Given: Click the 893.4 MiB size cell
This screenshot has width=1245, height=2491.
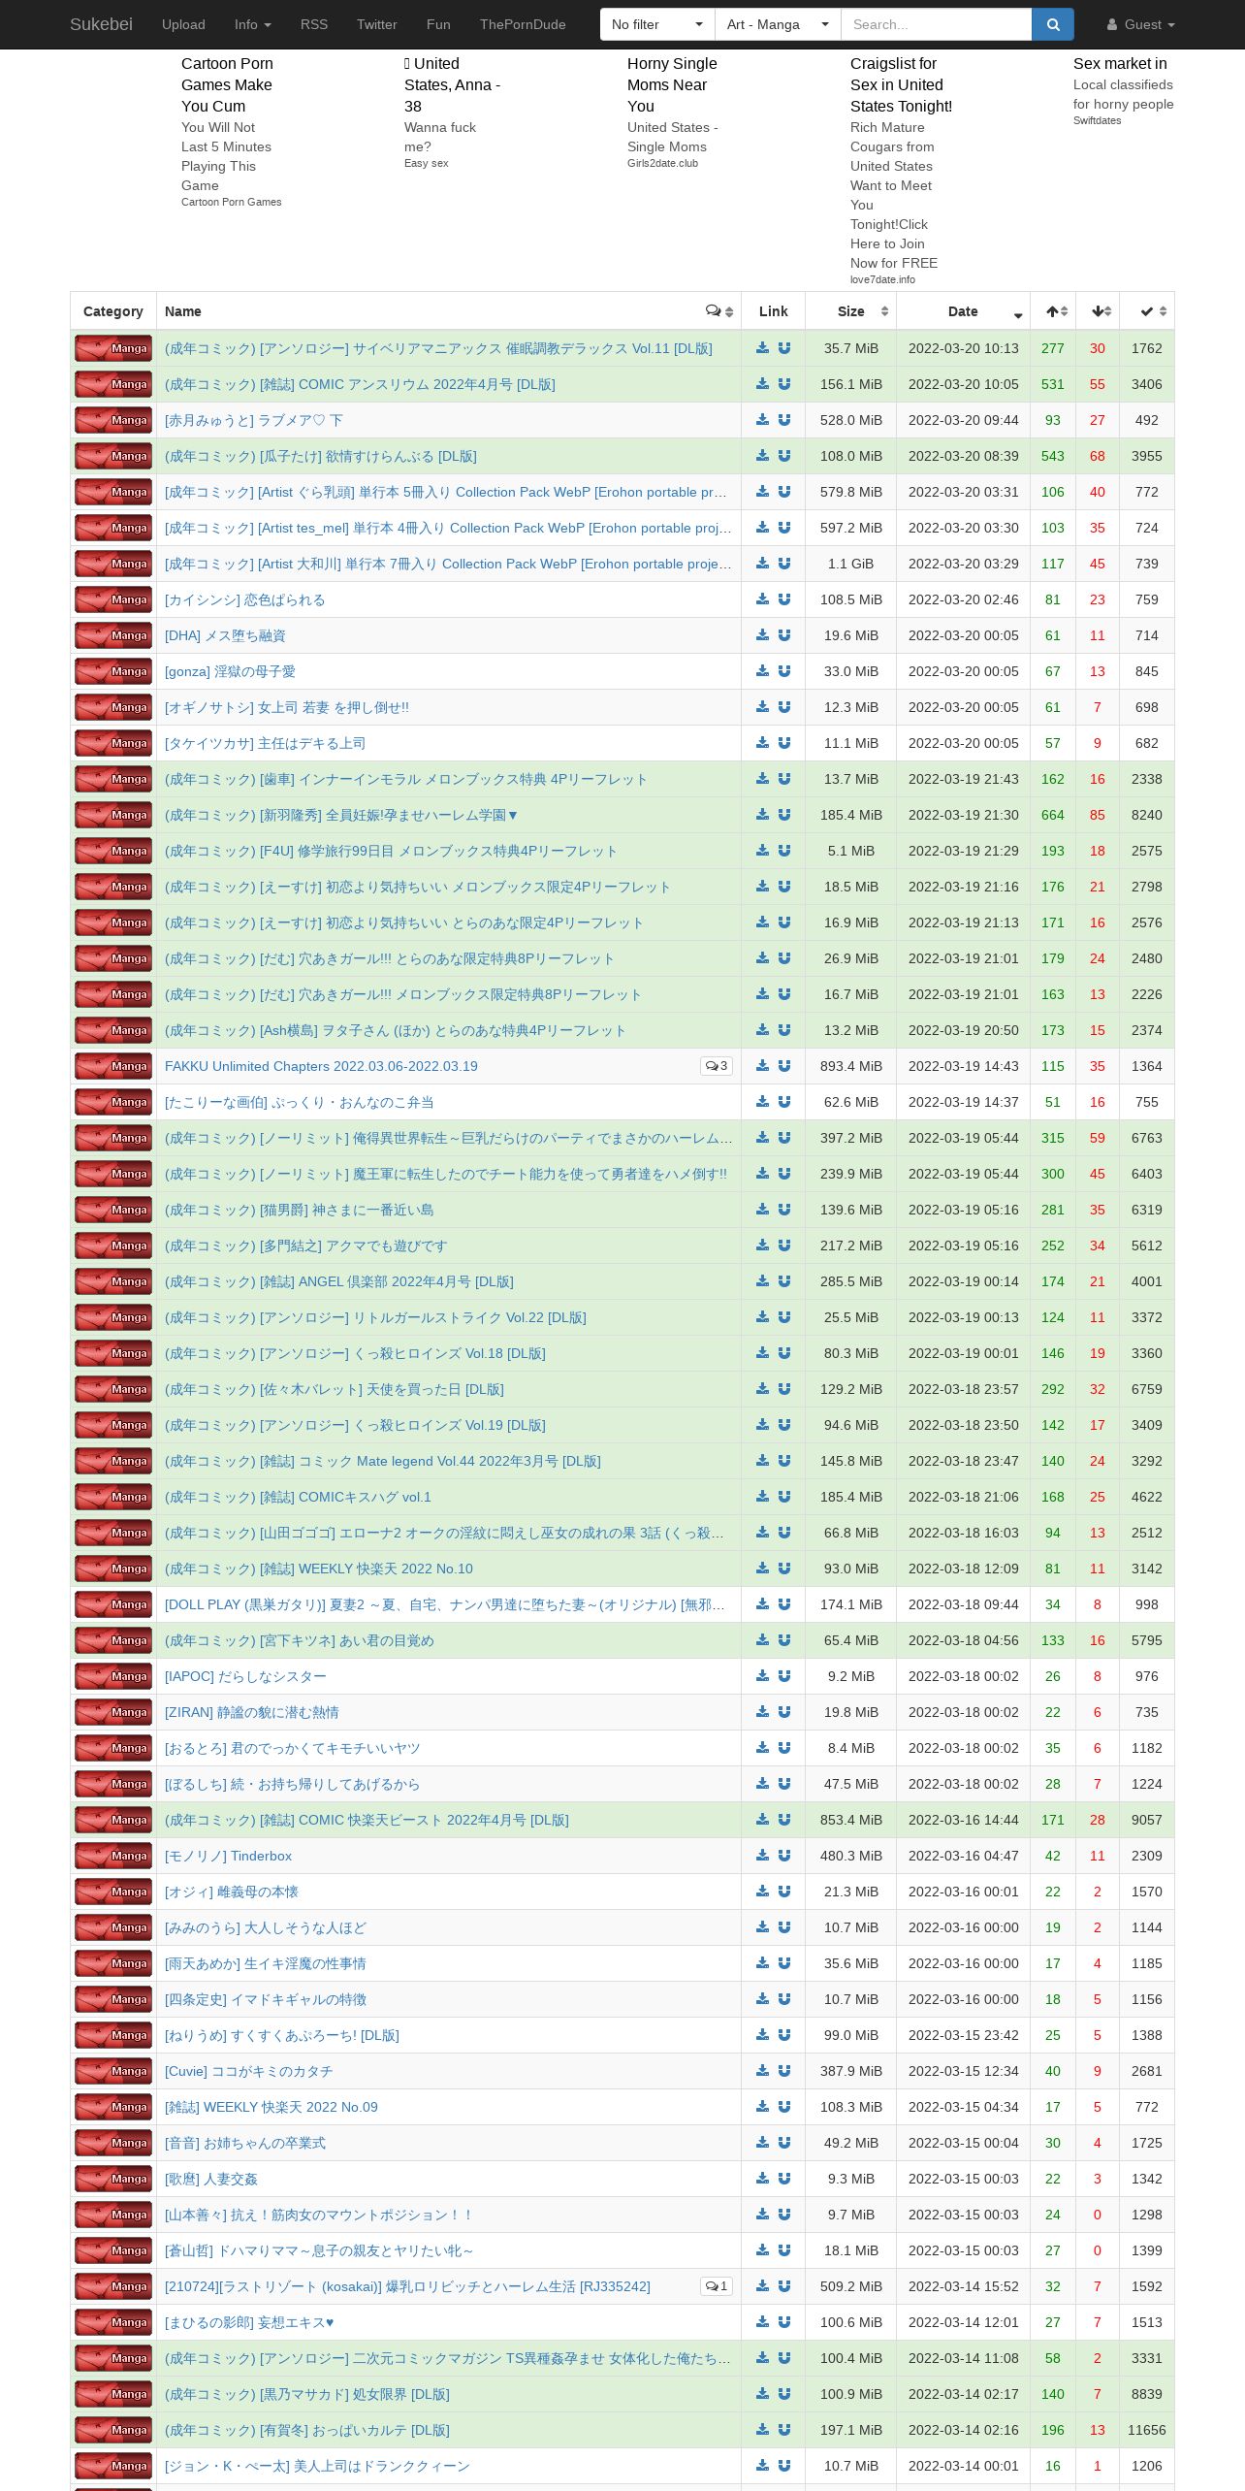Looking at the screenshot, I should 851,1066.
